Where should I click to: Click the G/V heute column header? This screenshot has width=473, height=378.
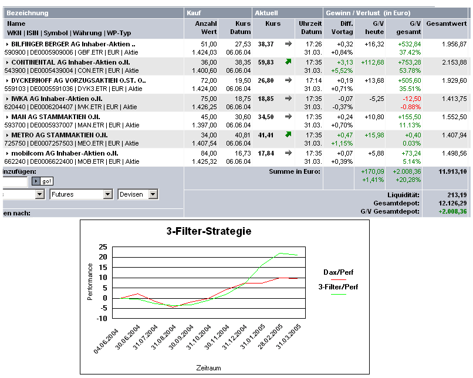(374, 28)
